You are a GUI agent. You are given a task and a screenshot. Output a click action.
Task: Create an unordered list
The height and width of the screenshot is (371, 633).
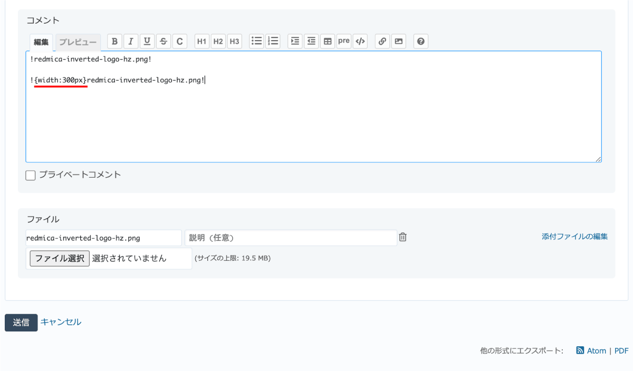point(256,41)
